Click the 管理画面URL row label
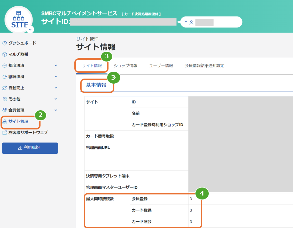This screenshot has width=293, height=228. pyautogui.click(x=98, y=148)
